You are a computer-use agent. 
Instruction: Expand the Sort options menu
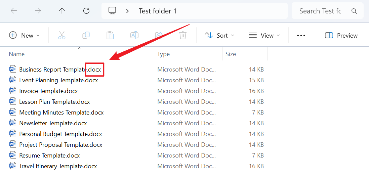click(x=219, y=35)
